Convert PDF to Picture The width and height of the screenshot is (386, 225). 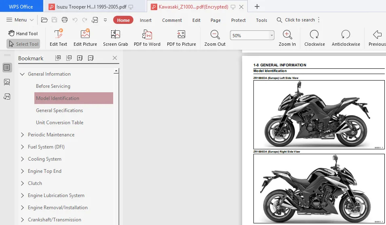(x=181, y=38)
